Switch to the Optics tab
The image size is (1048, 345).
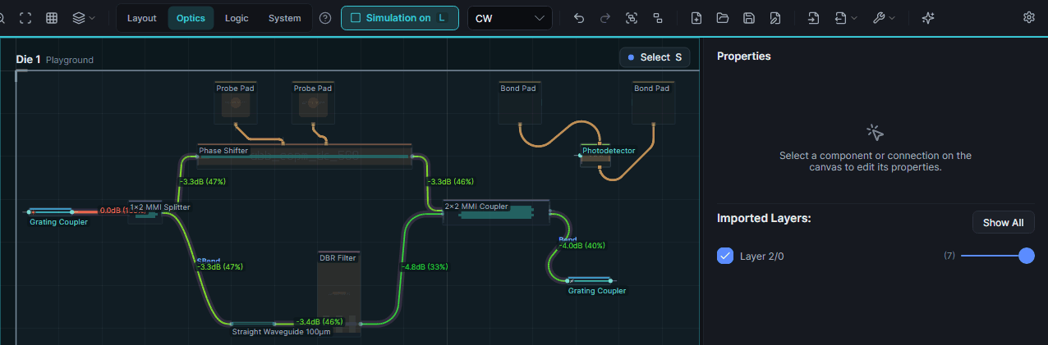(x=191, y=18)
